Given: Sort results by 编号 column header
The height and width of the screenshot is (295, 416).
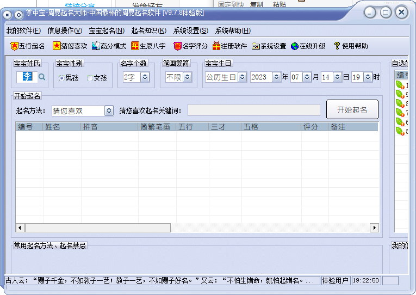Looking at the screenshot, I should click(29, 127).
